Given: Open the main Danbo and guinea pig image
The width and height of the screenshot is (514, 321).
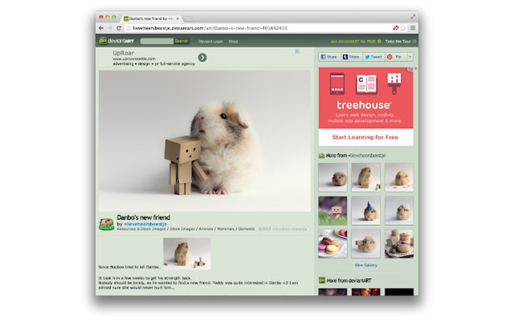Looking at the screenshot, I should 205,141.
